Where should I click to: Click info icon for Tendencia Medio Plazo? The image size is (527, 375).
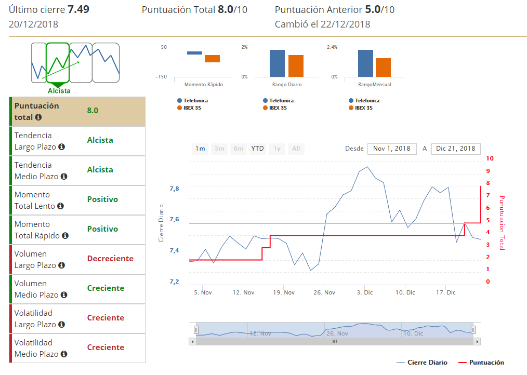[x=63, y=177]
